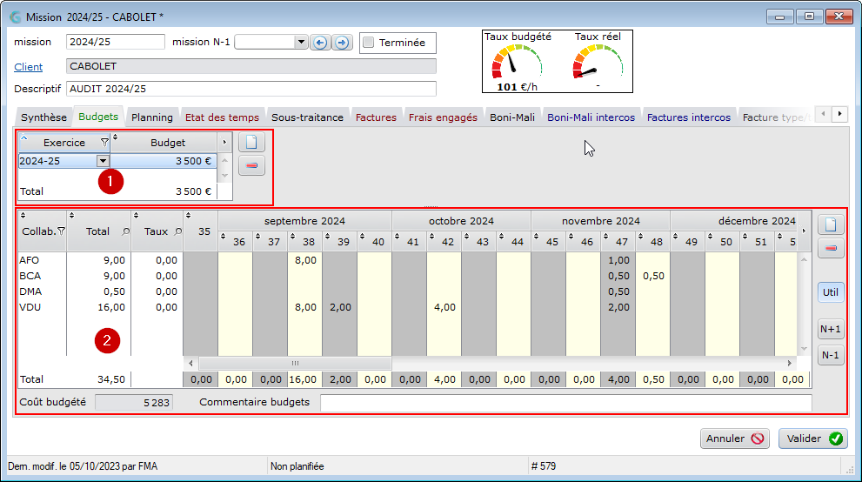Click Taux réel gauge
The image size is (862, 482).
pyautogui.click(x=598, y=62)
